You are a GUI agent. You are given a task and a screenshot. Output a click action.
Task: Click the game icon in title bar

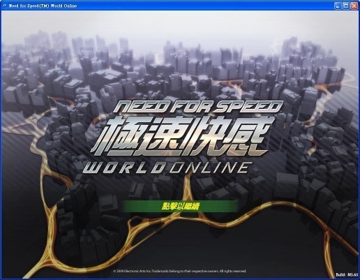pos(4,6)
